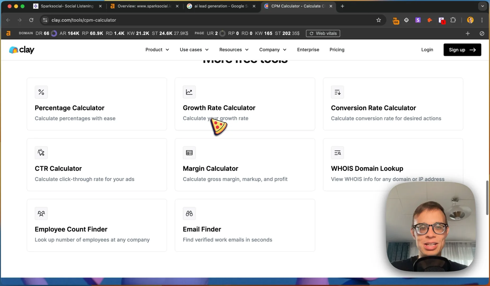Click the purple S extension icon
The height and width of the screenshot is (286, 490).
tap(418, 20)
